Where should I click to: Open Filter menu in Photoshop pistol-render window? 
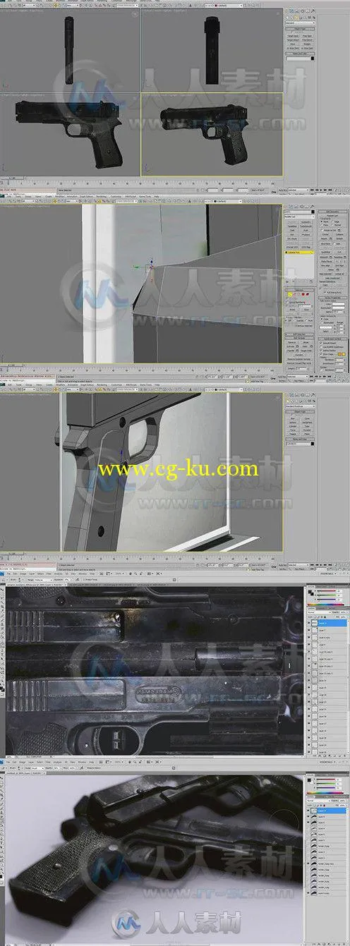pos(48,761)
